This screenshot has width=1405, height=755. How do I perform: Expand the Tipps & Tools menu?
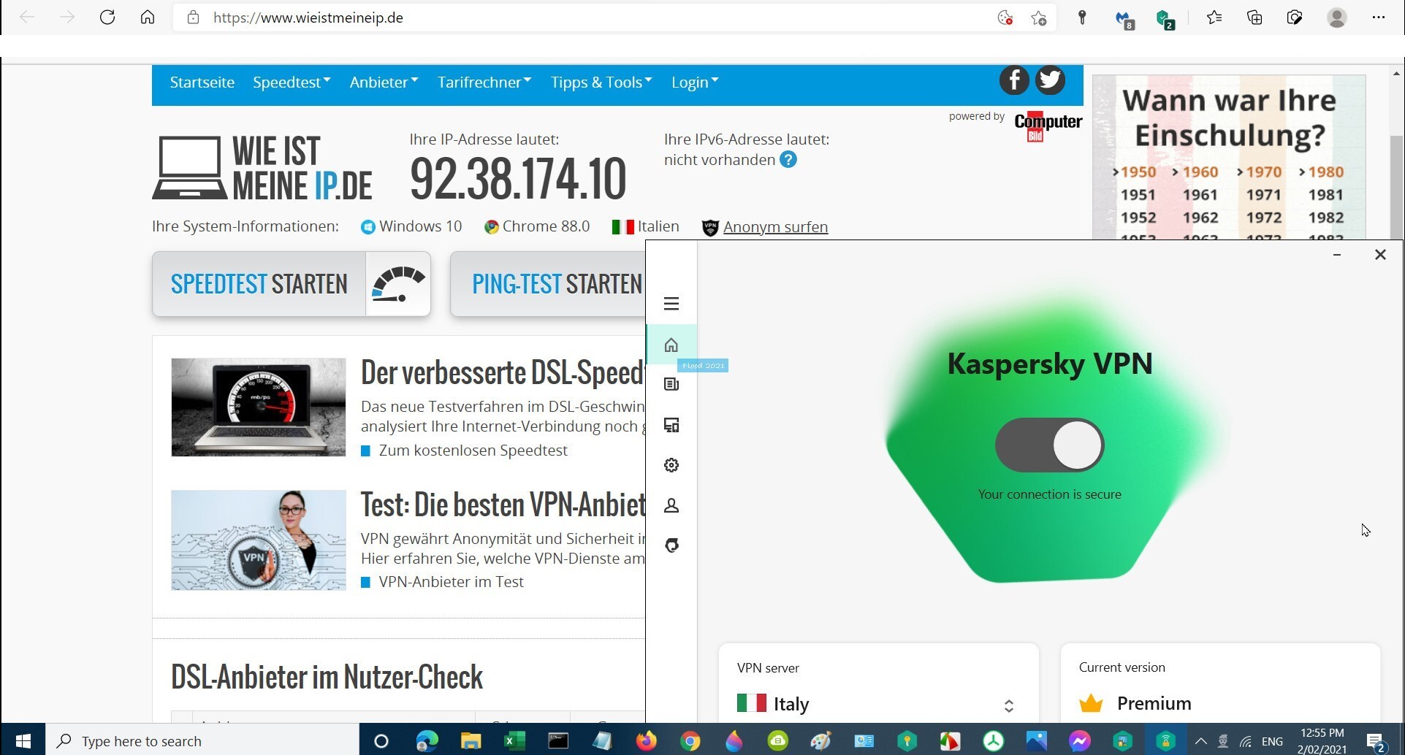coord(601,83)
